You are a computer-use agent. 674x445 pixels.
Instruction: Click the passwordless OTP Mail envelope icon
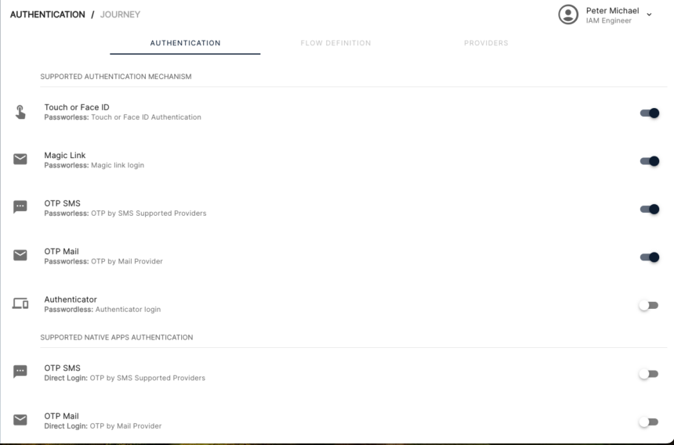point(20,256)
